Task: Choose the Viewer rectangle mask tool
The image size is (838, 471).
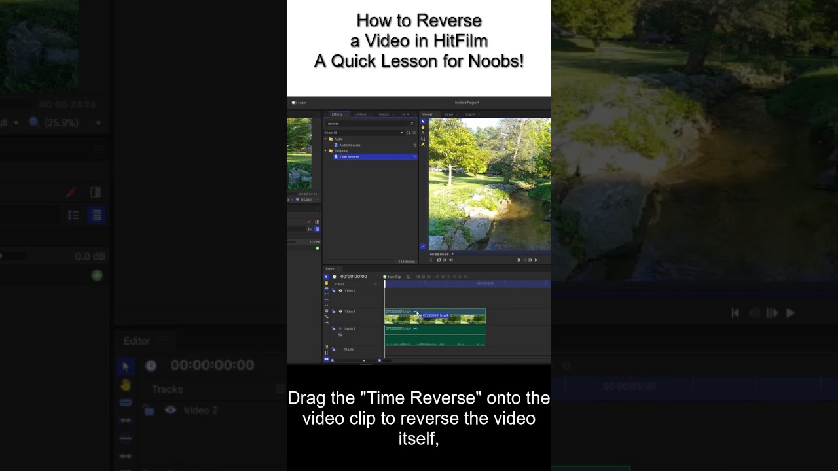Action: point(423,139)
